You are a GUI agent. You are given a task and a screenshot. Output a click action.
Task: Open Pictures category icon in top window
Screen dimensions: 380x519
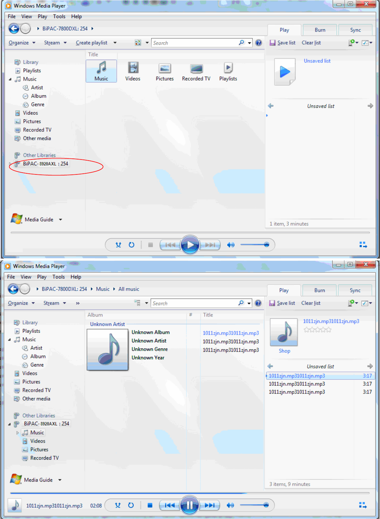[x=165, y=71]
